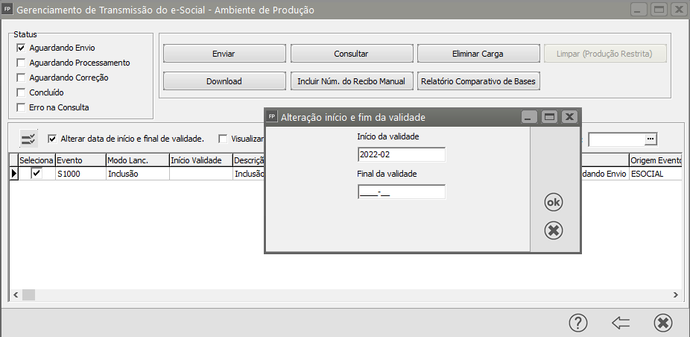The width and height of the screenshot is (690, 337).
Task: Click the Evento column header
Action: pos(78,160)
